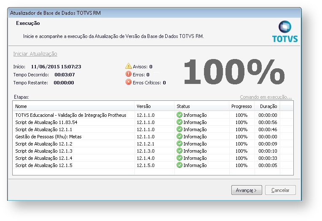
Task: Sort by the Nome column header
Action: [x=73, y=106]
